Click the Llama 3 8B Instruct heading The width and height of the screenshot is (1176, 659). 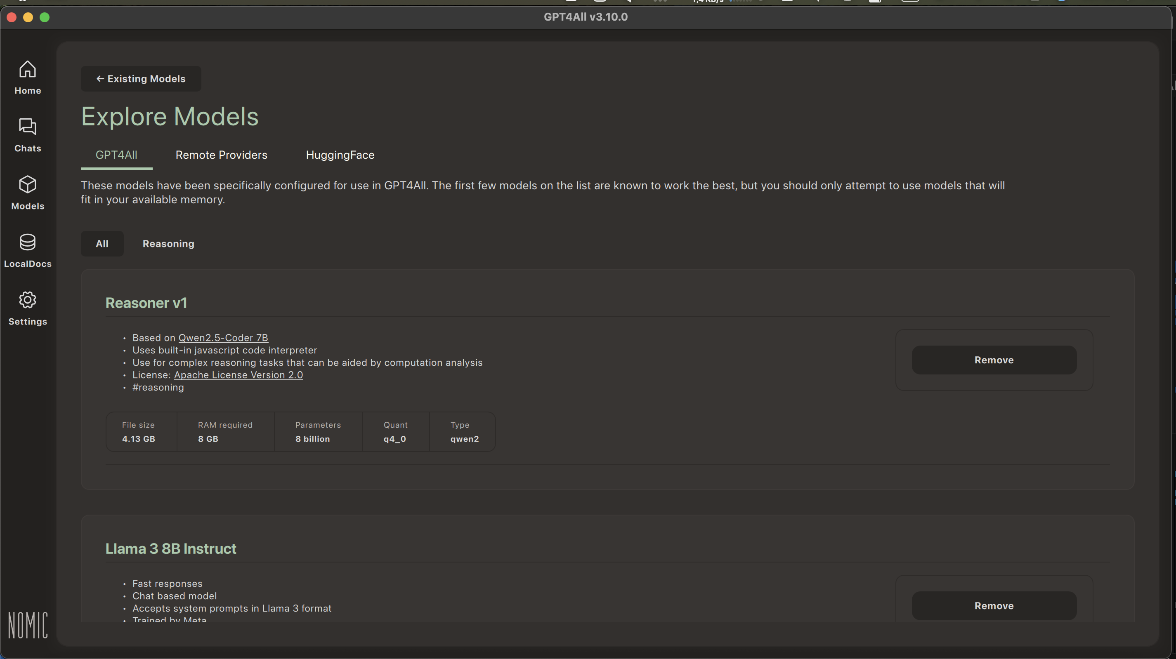171,548
